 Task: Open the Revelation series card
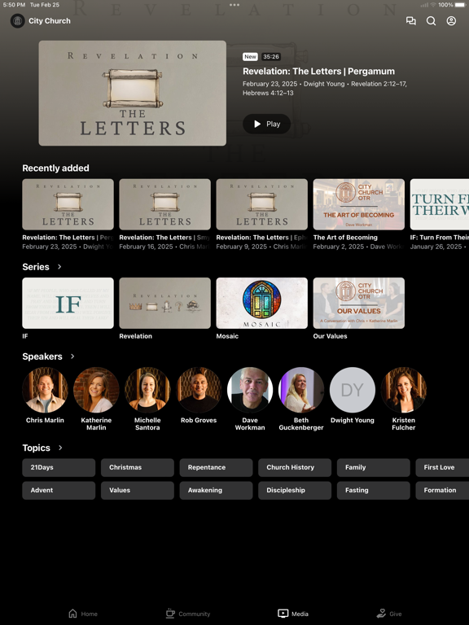coord(164,303)
